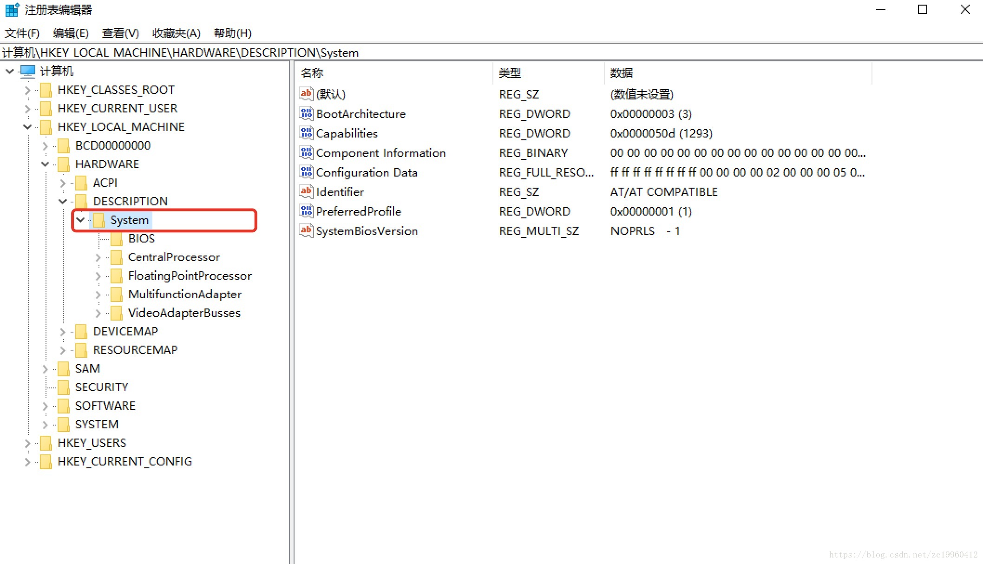Open the 收藏夹(A) favorites menu
Image resolution: width=983 pixels, height=564 pixels.
pyautogui.click(x=176, y=33)
